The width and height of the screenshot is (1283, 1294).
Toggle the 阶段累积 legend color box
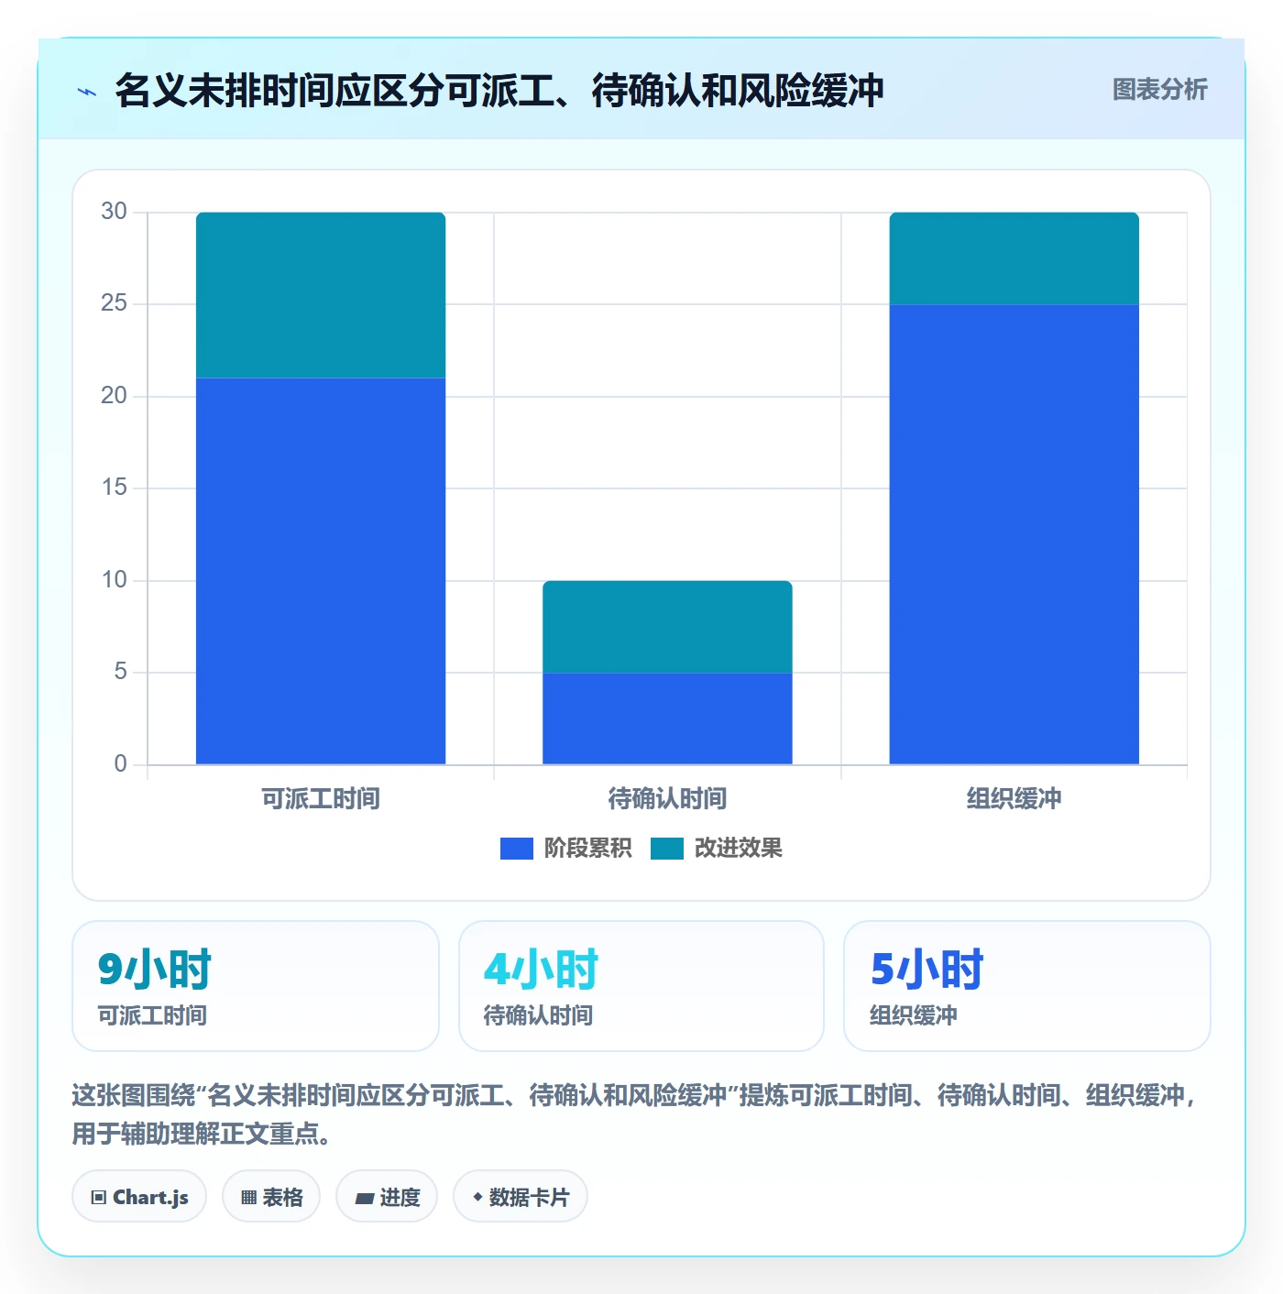(516, 849)
